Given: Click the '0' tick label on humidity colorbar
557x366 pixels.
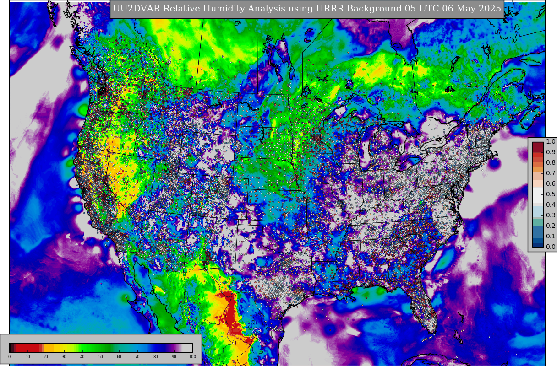Looking at the screenshot, I should tap(9, 357).
